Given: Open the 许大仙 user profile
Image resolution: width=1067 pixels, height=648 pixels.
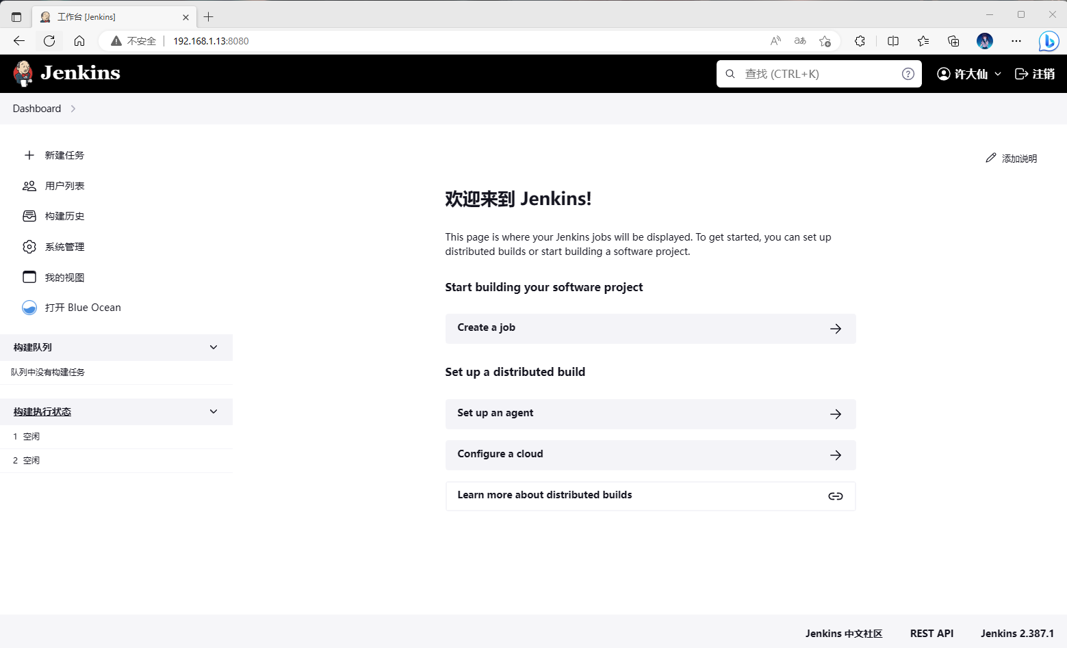Looking at the screenshot, I should click(962, 74).
